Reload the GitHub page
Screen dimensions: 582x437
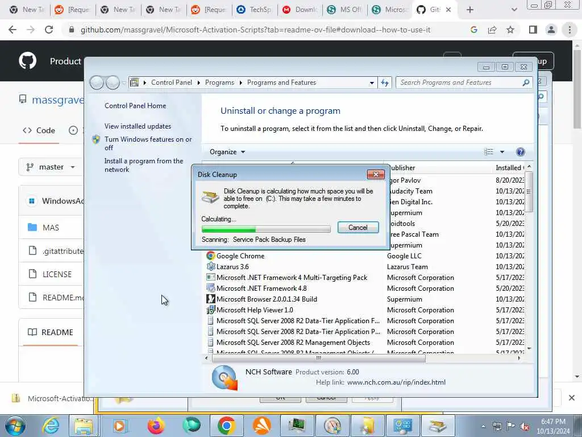click(49, 30)
